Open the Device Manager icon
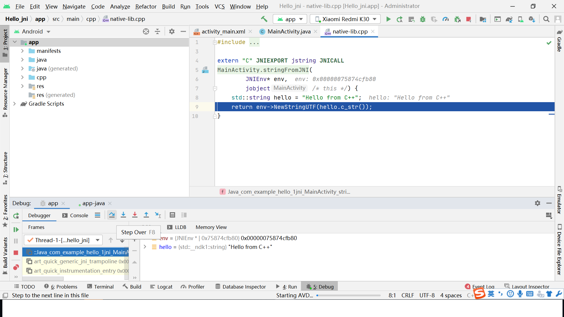Screen dimensions: 564x317 [x=521, y=19]
